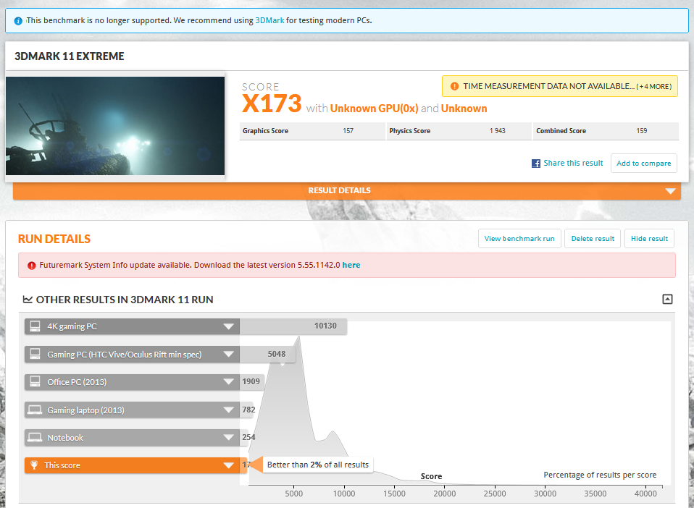Viewport: 694px width, 508px height.
Task: Click the warning icon in the yellow time measurement banner
Action: pyautogui.click(x=454, y=86)
